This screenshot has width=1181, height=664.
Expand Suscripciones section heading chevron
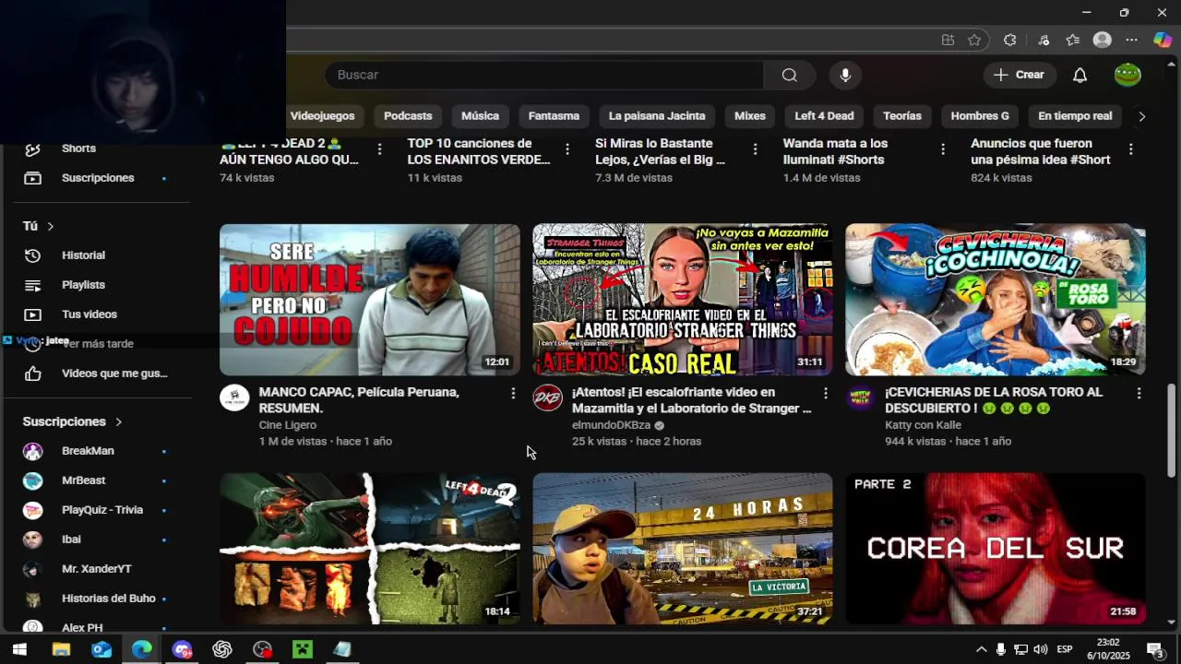(118, 421)
